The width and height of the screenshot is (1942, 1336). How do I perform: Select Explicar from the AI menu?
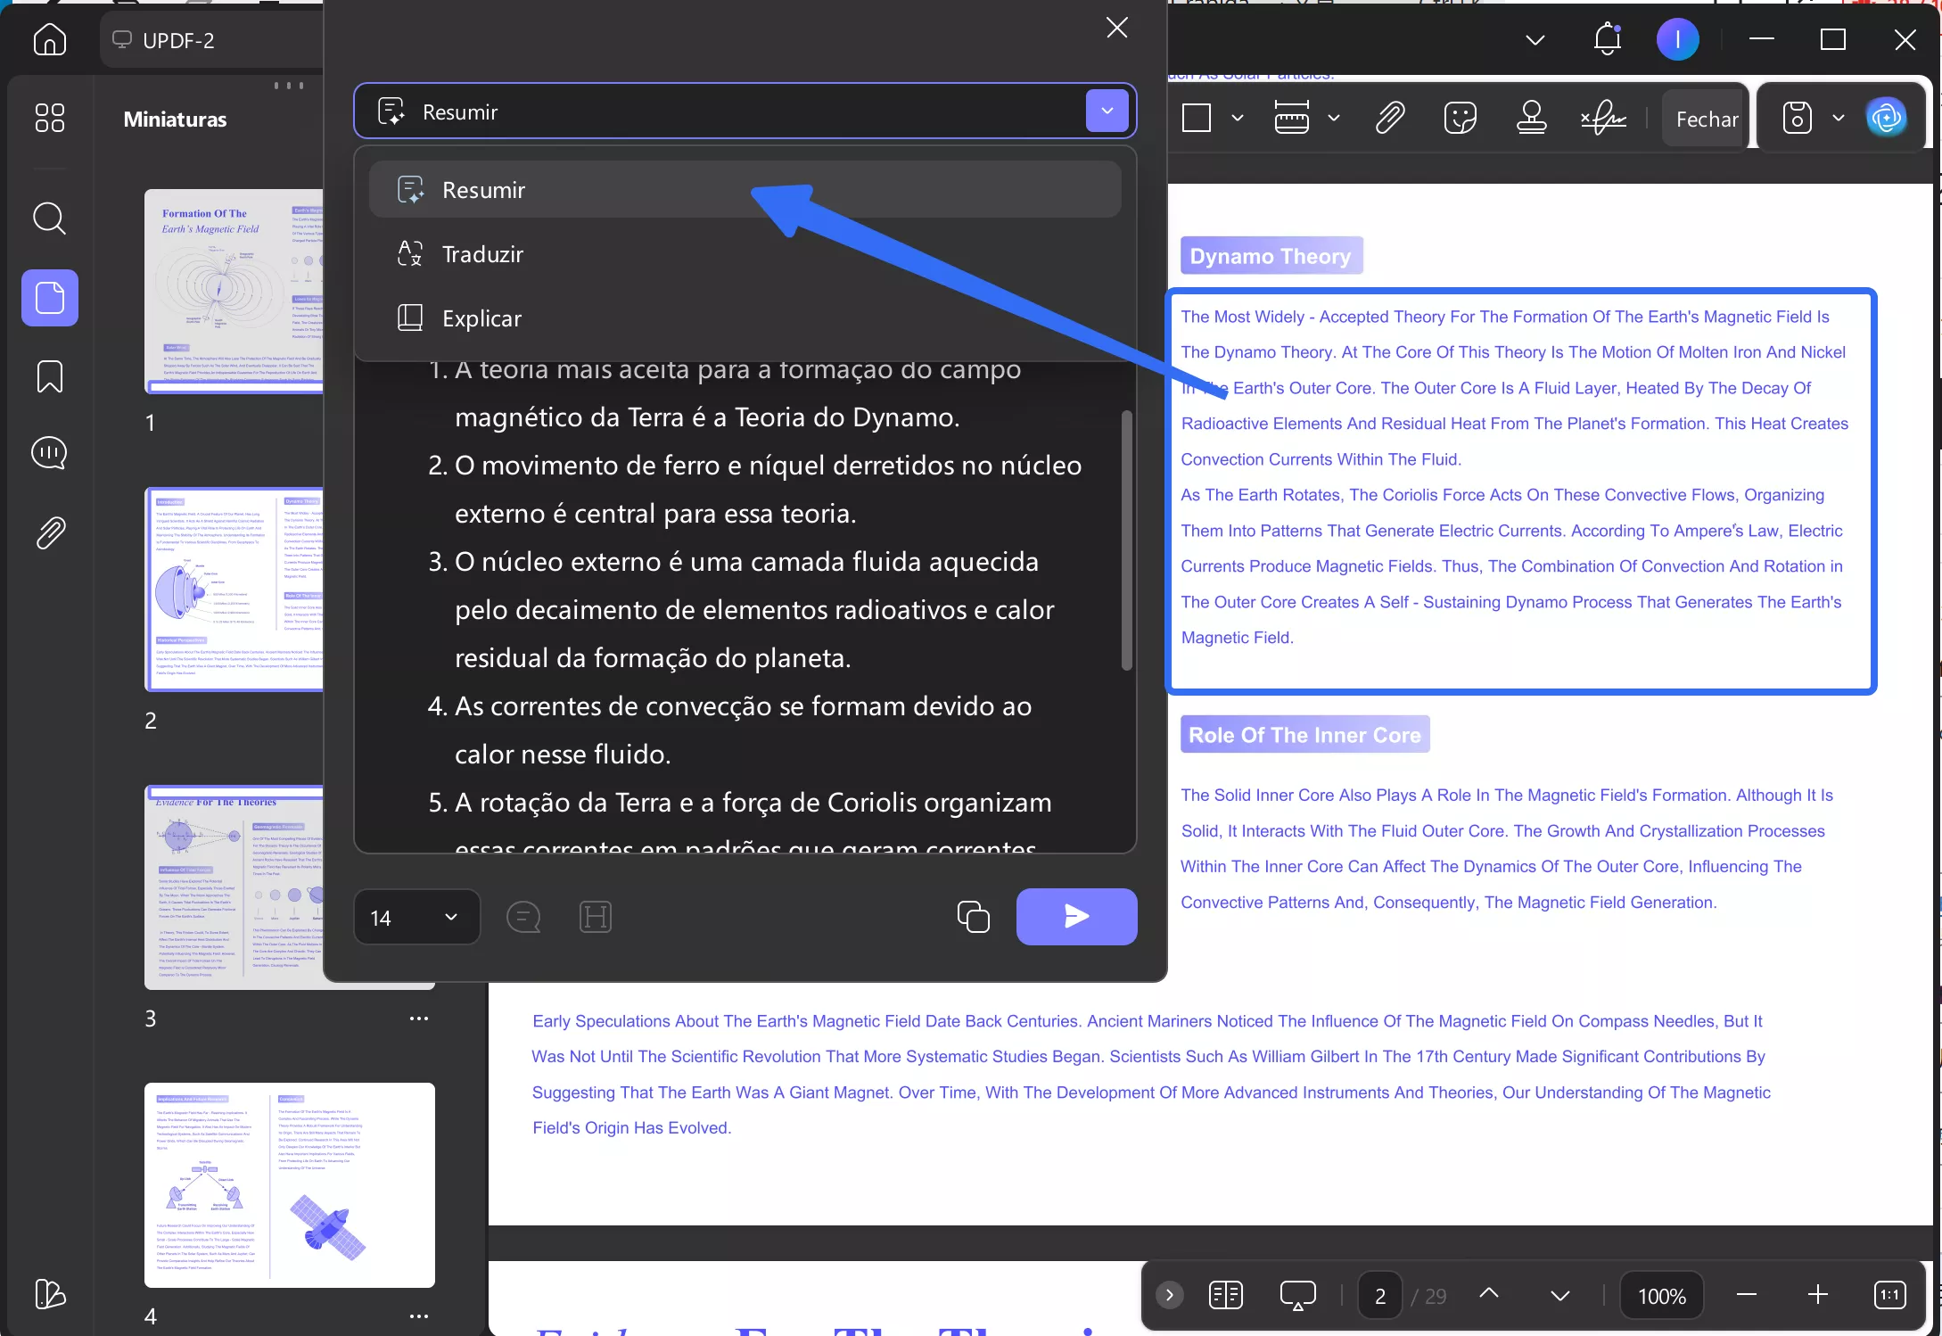pos(481,318)
